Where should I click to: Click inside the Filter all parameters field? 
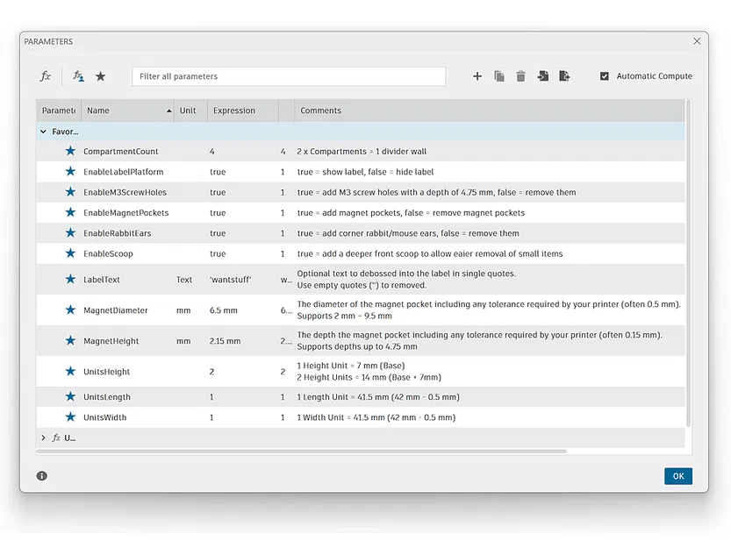click(290, 76)
